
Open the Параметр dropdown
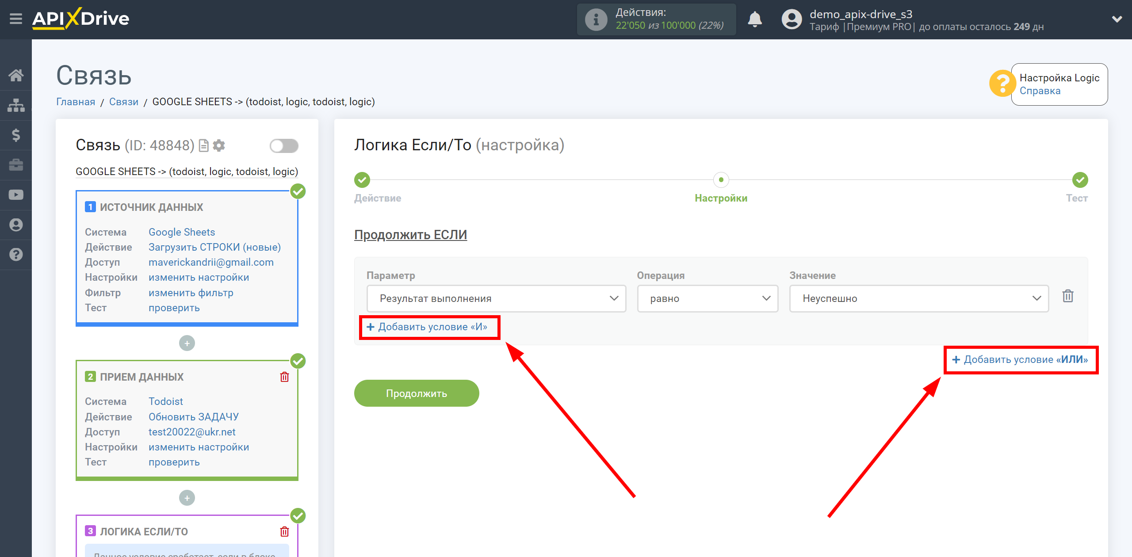pos(496,298)
